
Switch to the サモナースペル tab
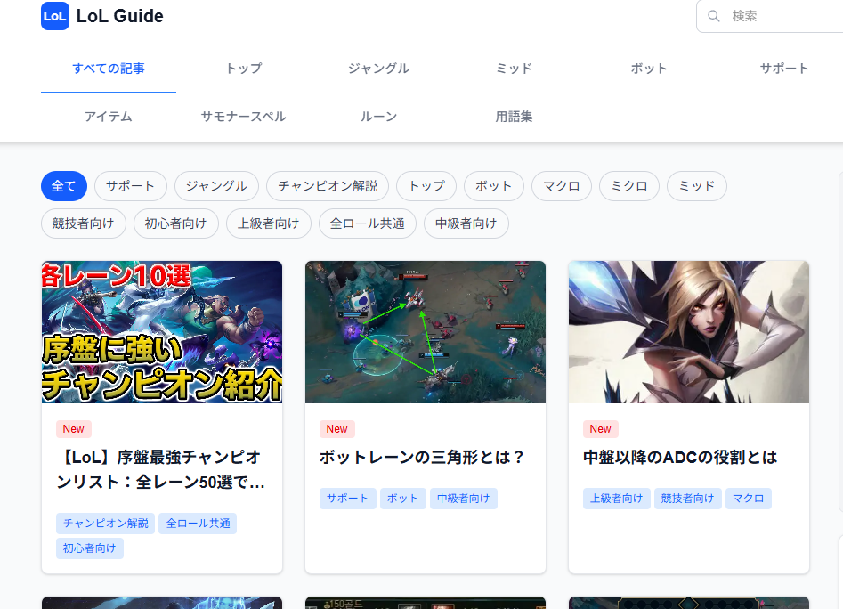click(244, 117)
